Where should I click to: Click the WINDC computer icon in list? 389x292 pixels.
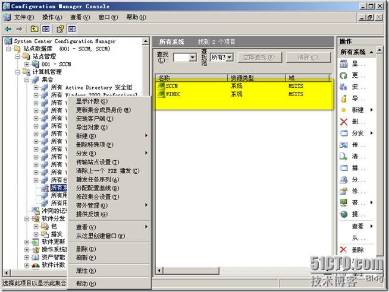pos(161,94)
